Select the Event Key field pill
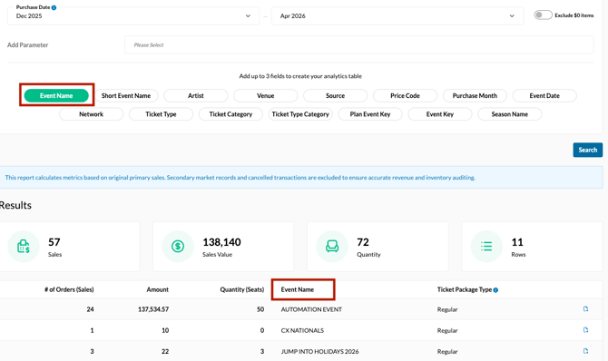608x361 pixels. 440,114
